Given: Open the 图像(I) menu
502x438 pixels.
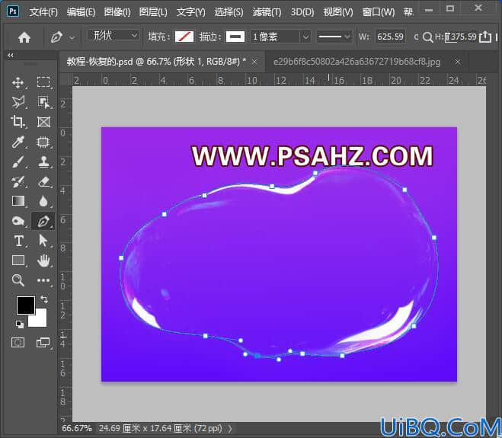Looking at the screenshot, I should (117, 12).
